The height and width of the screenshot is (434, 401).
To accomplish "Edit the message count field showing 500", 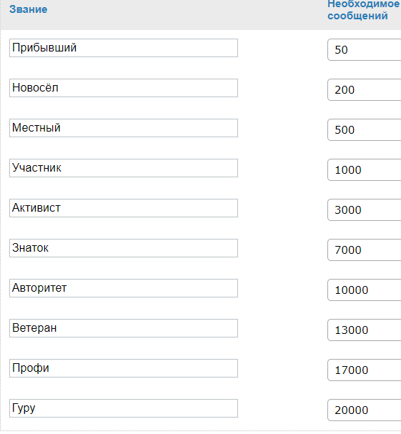I will click(365, 130).
